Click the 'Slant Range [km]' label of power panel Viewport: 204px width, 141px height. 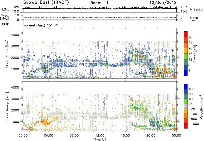click(7, 54)
